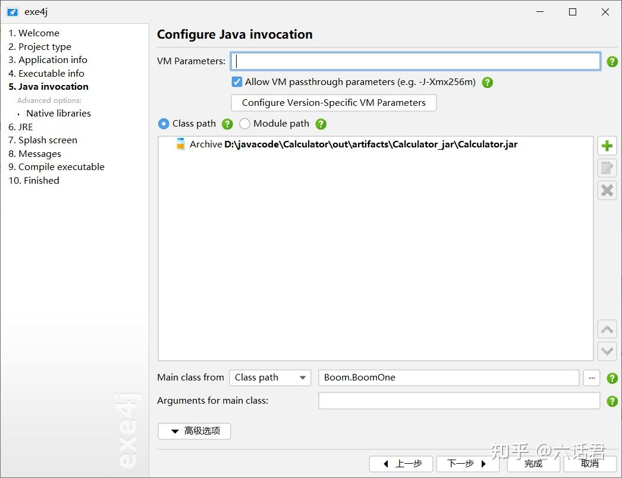The width and height of the screenshot is (622, 478).
Task: Open help for passthrough parameters option
Action: (488, 83)
